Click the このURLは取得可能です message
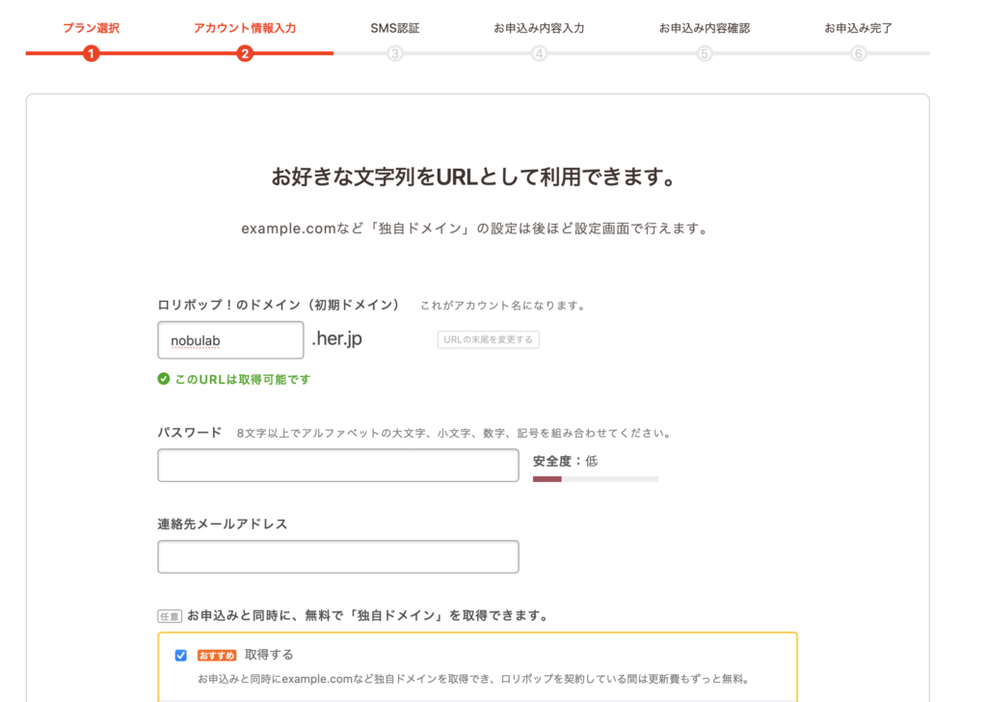Screen dimensions: 987x702 (x=242, y=379)
